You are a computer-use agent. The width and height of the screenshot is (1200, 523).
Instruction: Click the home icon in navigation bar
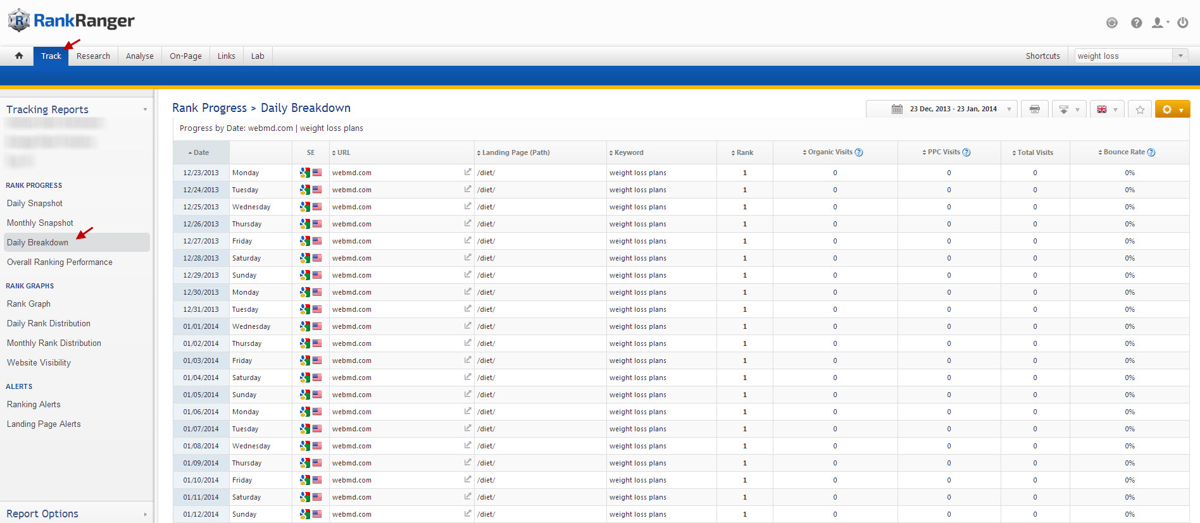(x=19, y=56)
